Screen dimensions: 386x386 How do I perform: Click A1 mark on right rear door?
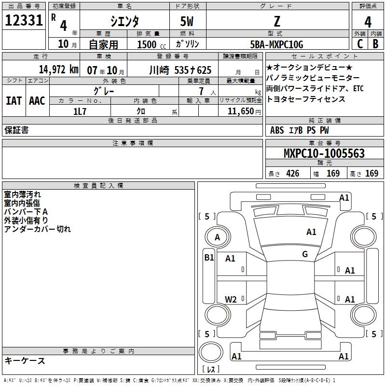click(350, 299)
